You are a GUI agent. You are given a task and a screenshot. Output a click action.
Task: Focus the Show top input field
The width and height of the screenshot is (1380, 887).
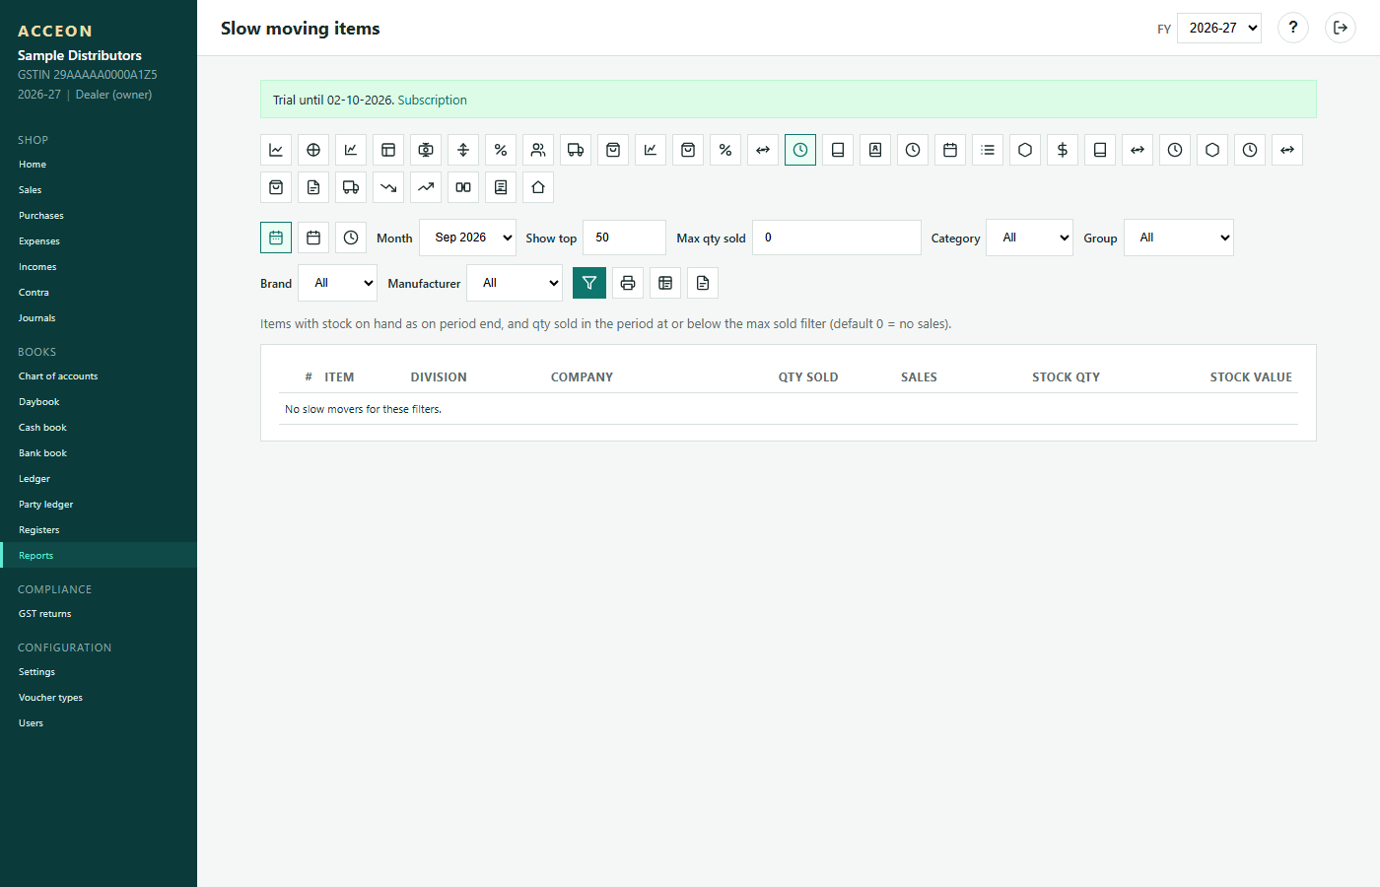(624, 238)
